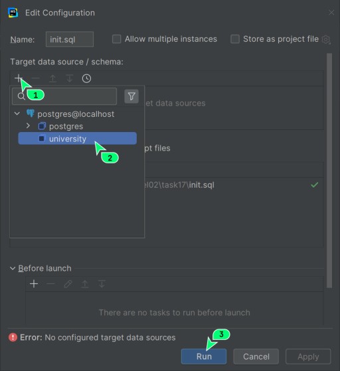Expand the postgres database node
Viewport: 340px width, 371px height.
[28, 125]
